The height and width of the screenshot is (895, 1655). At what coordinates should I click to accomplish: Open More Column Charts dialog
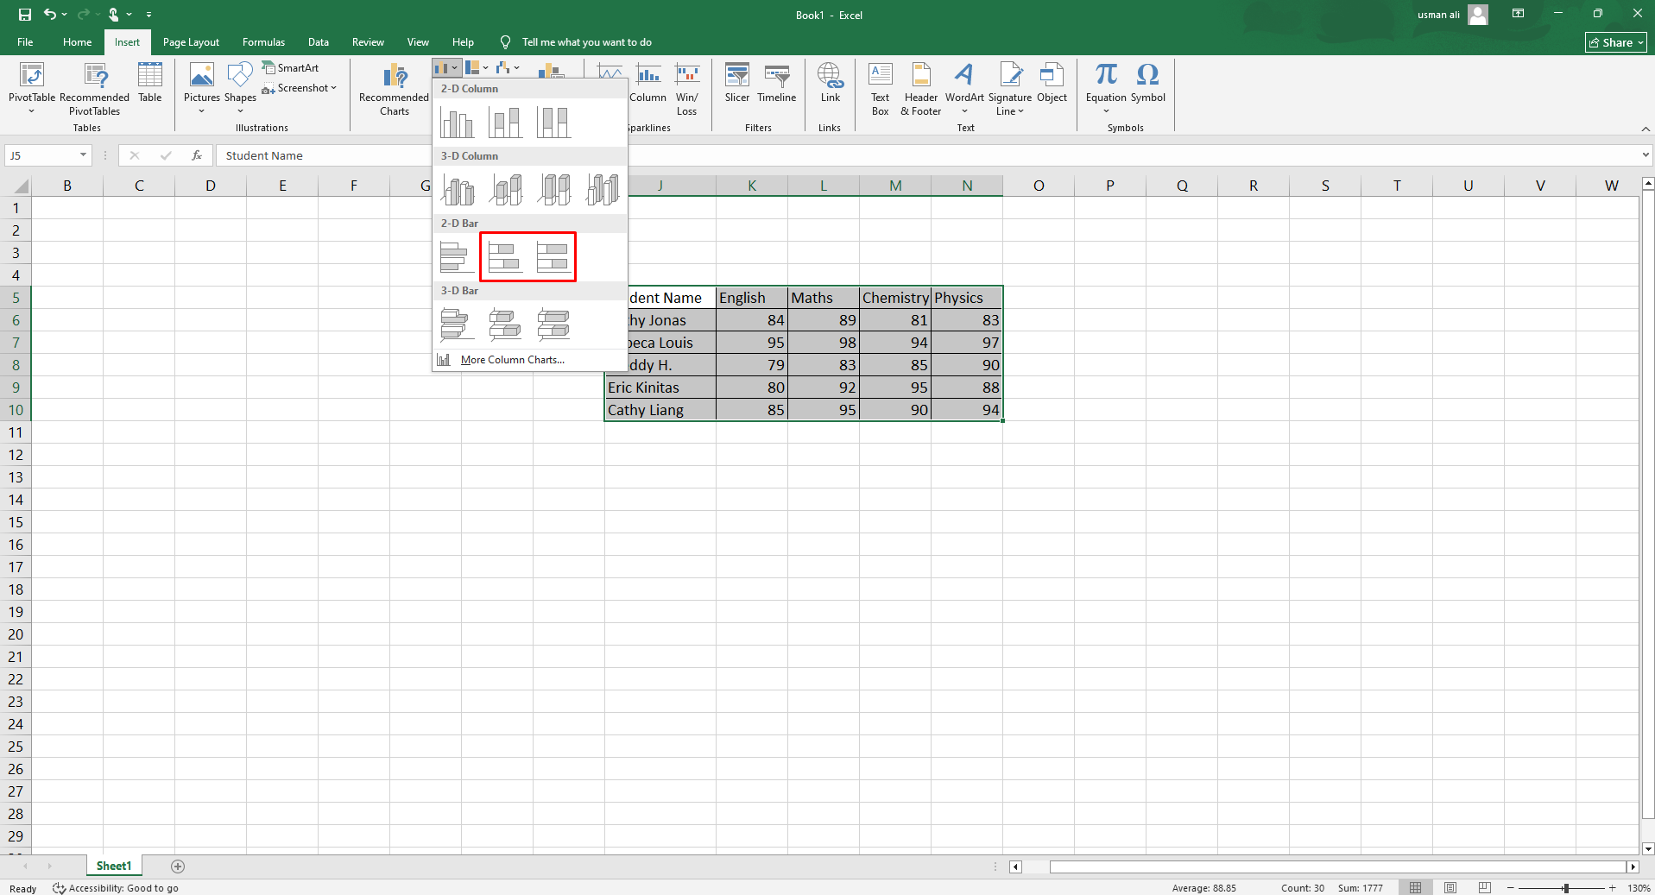click(x=513, y=360)
